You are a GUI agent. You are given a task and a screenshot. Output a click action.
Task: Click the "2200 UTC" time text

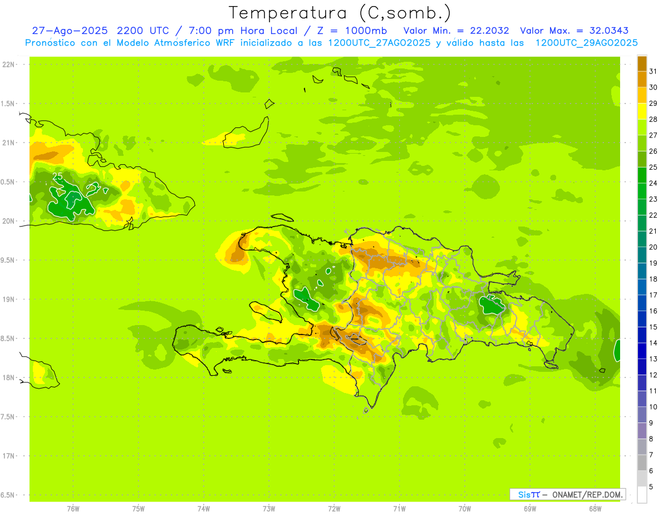[x=143, y=31]
